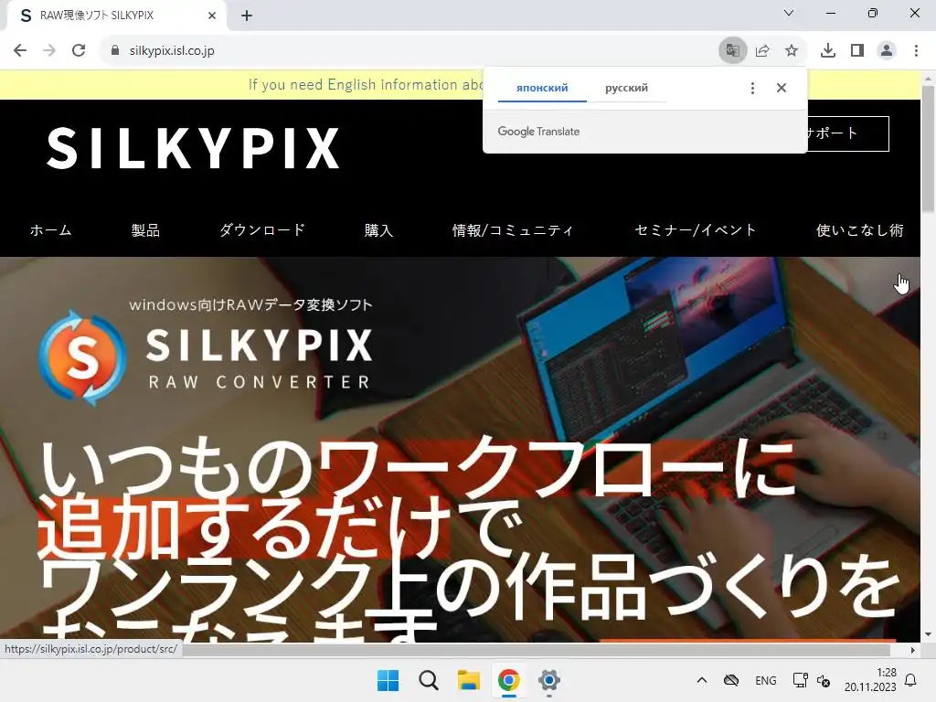Switch to the RAW現像ソフト SILKYPIX tab
The height and width of the screenshot is (702, 936).
point(116,16)
